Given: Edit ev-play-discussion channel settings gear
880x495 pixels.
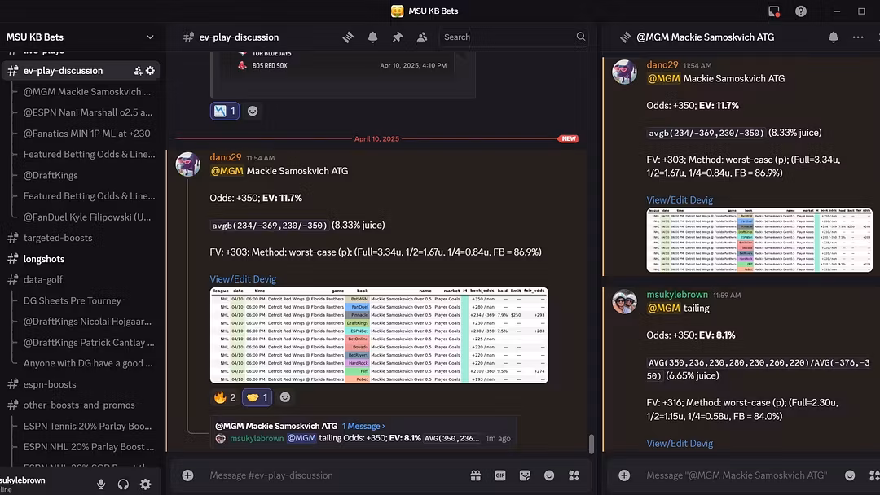Looking at the screenshot, I should [x=151, y=71].
